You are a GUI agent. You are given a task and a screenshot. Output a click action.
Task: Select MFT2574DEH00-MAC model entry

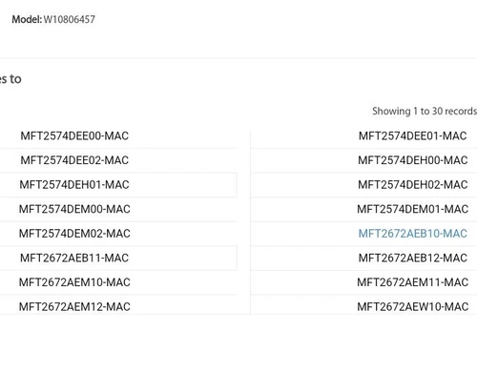coord(412,160)
